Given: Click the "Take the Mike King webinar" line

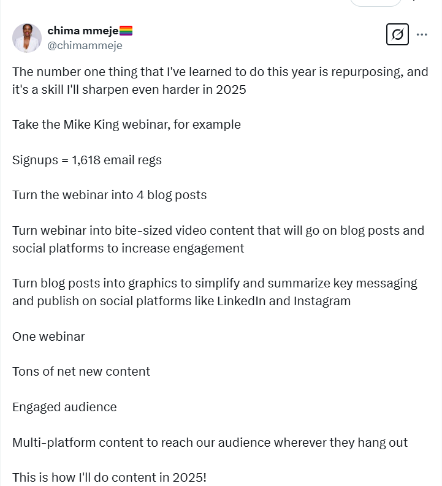Looking at the screenshot, I should [126, 124].
